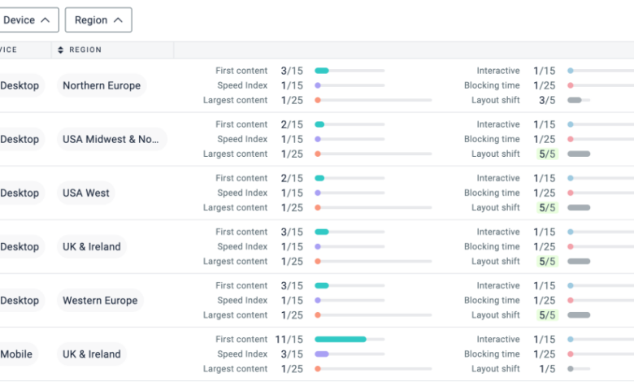Click Speed Index dot in USA Midwest row

[318, 139]
